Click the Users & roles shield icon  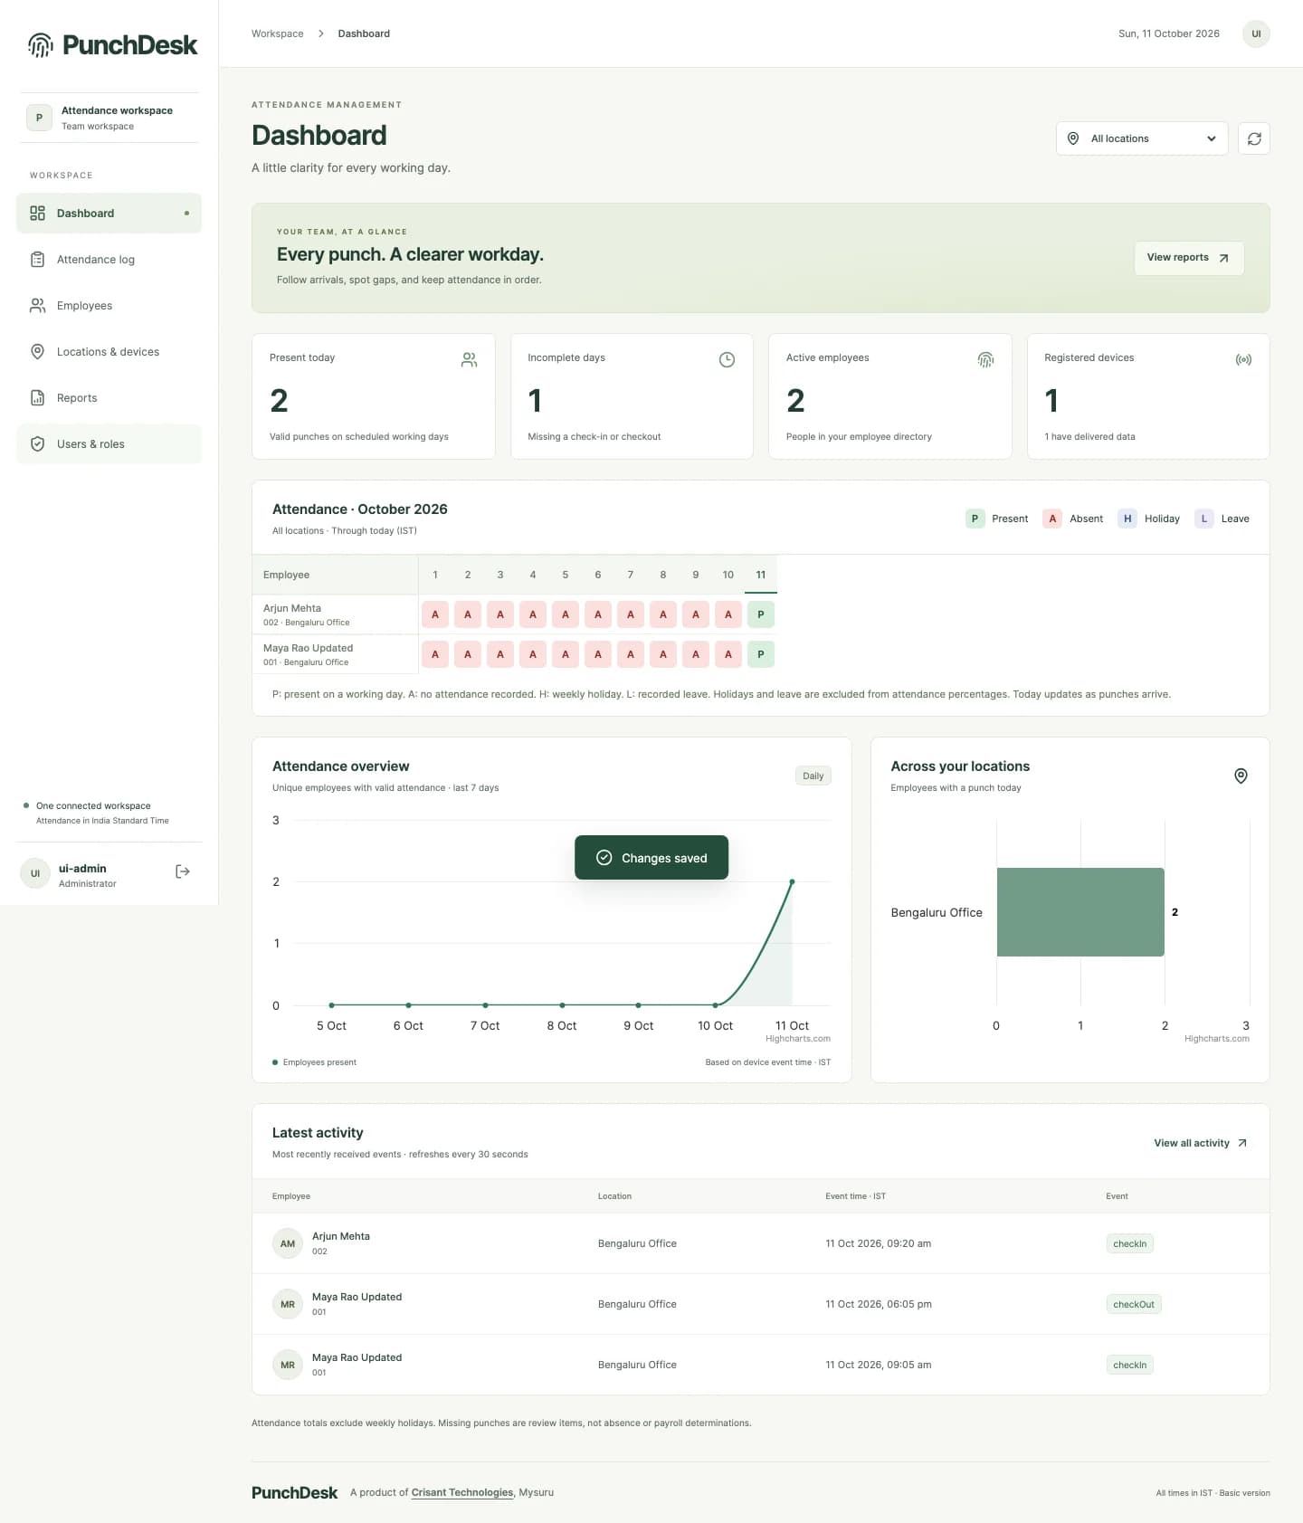[37, 444]
